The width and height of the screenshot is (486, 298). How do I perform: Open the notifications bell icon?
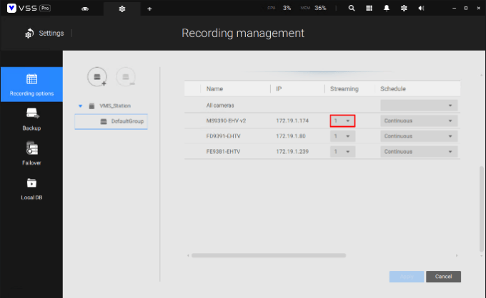click(x=386, y=9)
